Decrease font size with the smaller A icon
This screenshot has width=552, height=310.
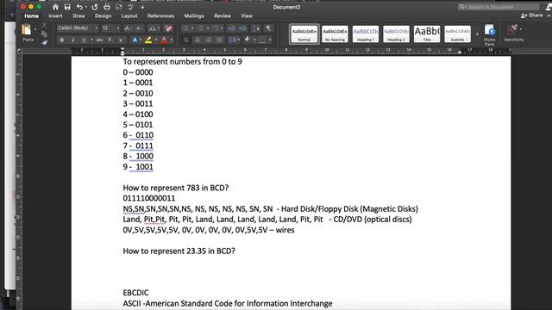(x=139, y=28)
